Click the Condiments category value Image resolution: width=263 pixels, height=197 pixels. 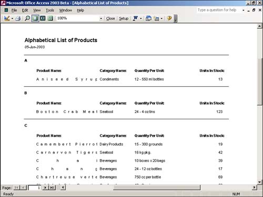point(109,79)
